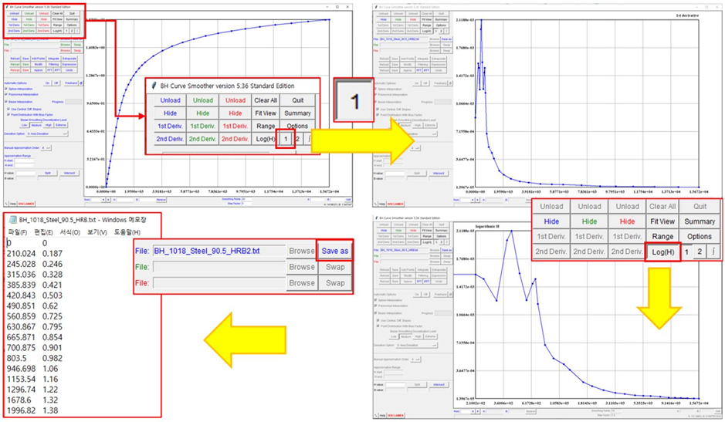Toggle Spline Interpolation in the 1st derivative window
The image size is (725, 422).
tap(375, 89)
